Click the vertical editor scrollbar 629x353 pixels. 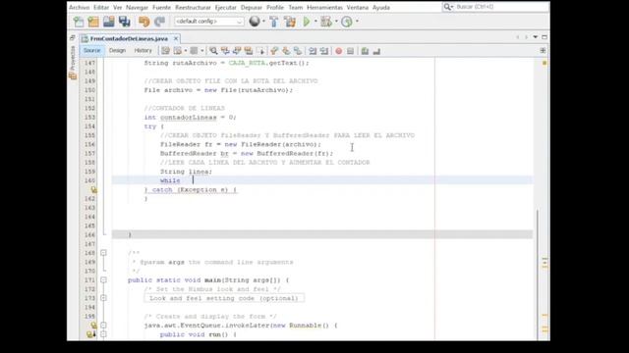[538, 275]
